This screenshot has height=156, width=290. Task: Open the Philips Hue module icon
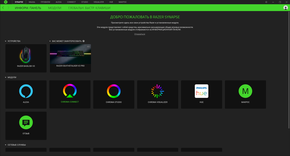point(201,91)
